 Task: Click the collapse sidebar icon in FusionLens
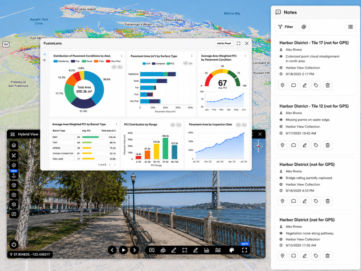44,54
